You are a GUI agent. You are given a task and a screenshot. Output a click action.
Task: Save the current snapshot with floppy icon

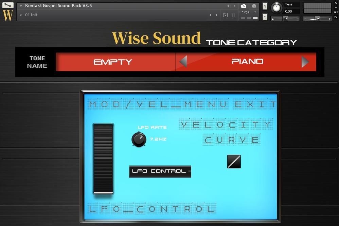[225, 15]
